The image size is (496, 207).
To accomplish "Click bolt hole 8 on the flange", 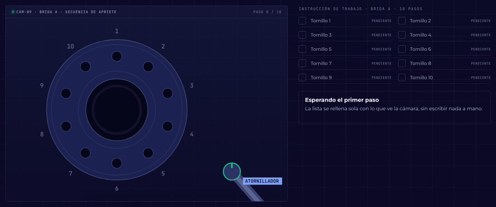I will [x=66, y=126].
